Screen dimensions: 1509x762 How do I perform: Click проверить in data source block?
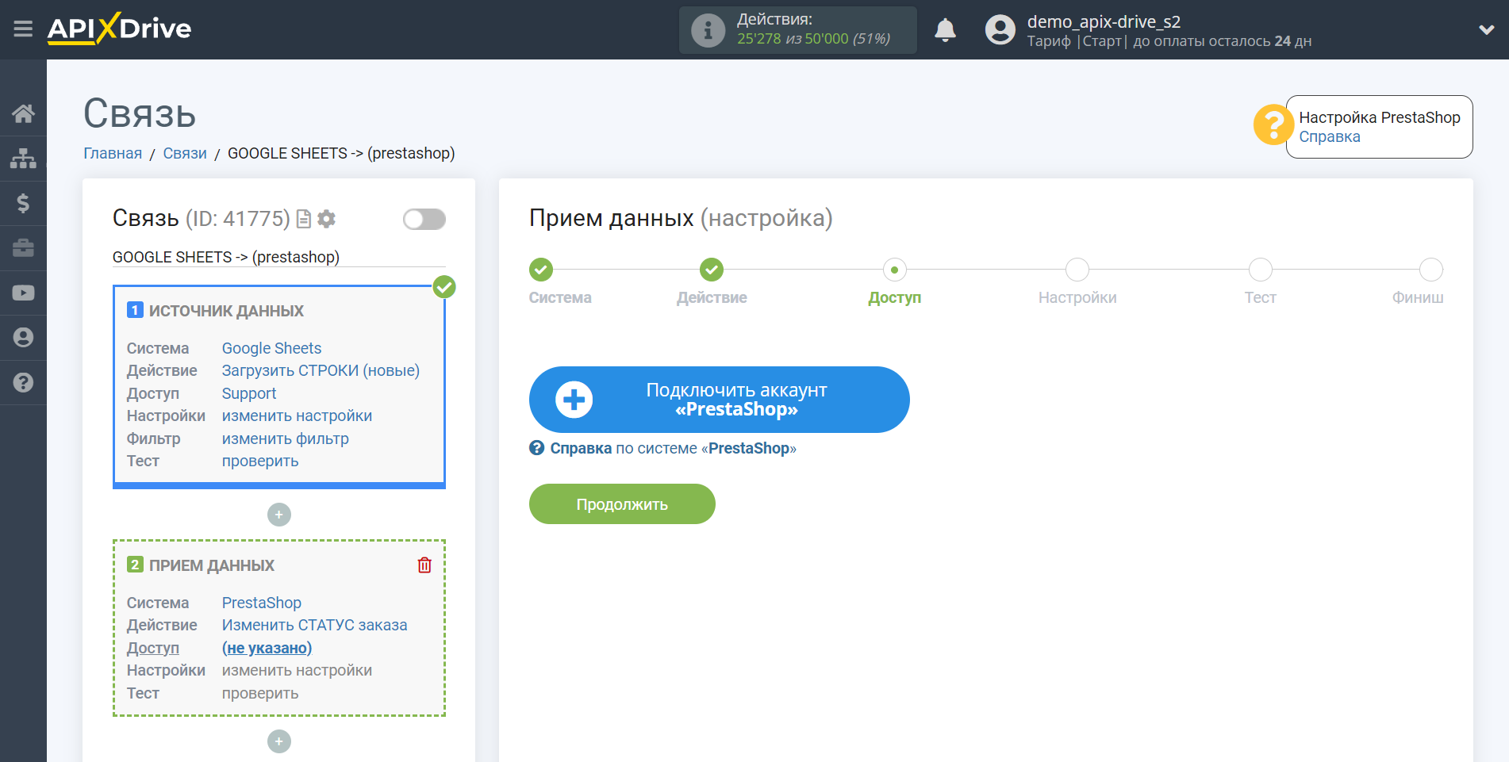click(260, 461)
